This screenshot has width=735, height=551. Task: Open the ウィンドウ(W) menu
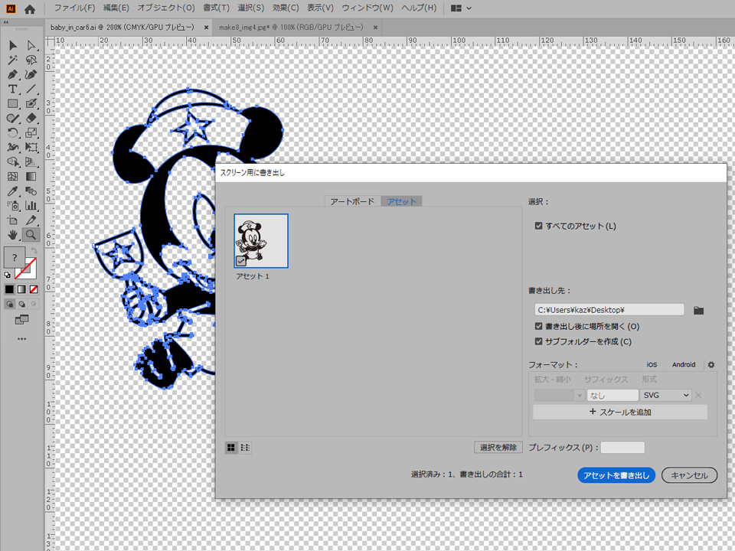coord(367,8)
